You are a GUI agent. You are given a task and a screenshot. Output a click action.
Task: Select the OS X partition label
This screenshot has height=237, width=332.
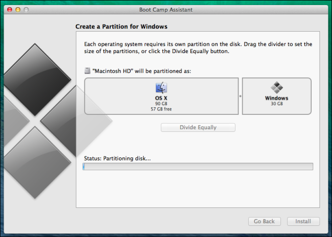click(161, 98)
